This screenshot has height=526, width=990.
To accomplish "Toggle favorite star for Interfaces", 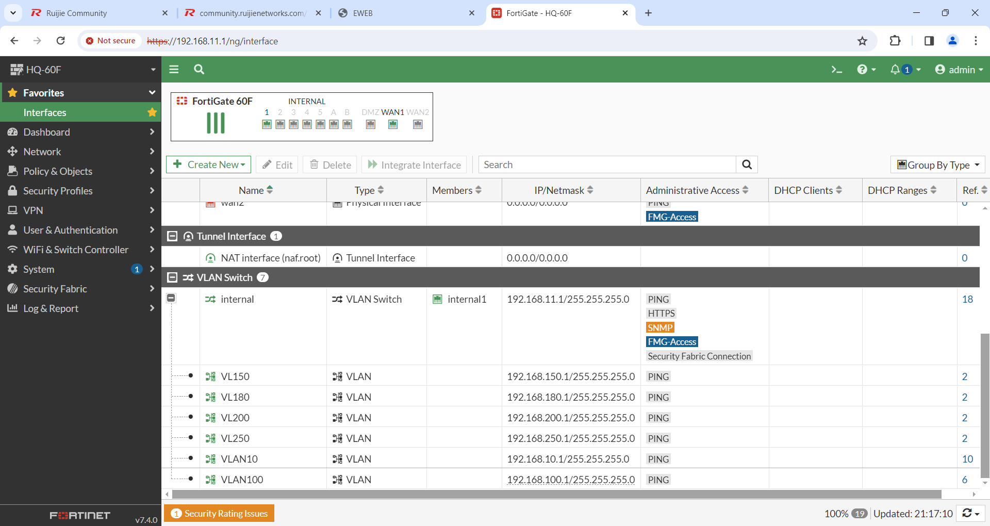I will [152, 112].
